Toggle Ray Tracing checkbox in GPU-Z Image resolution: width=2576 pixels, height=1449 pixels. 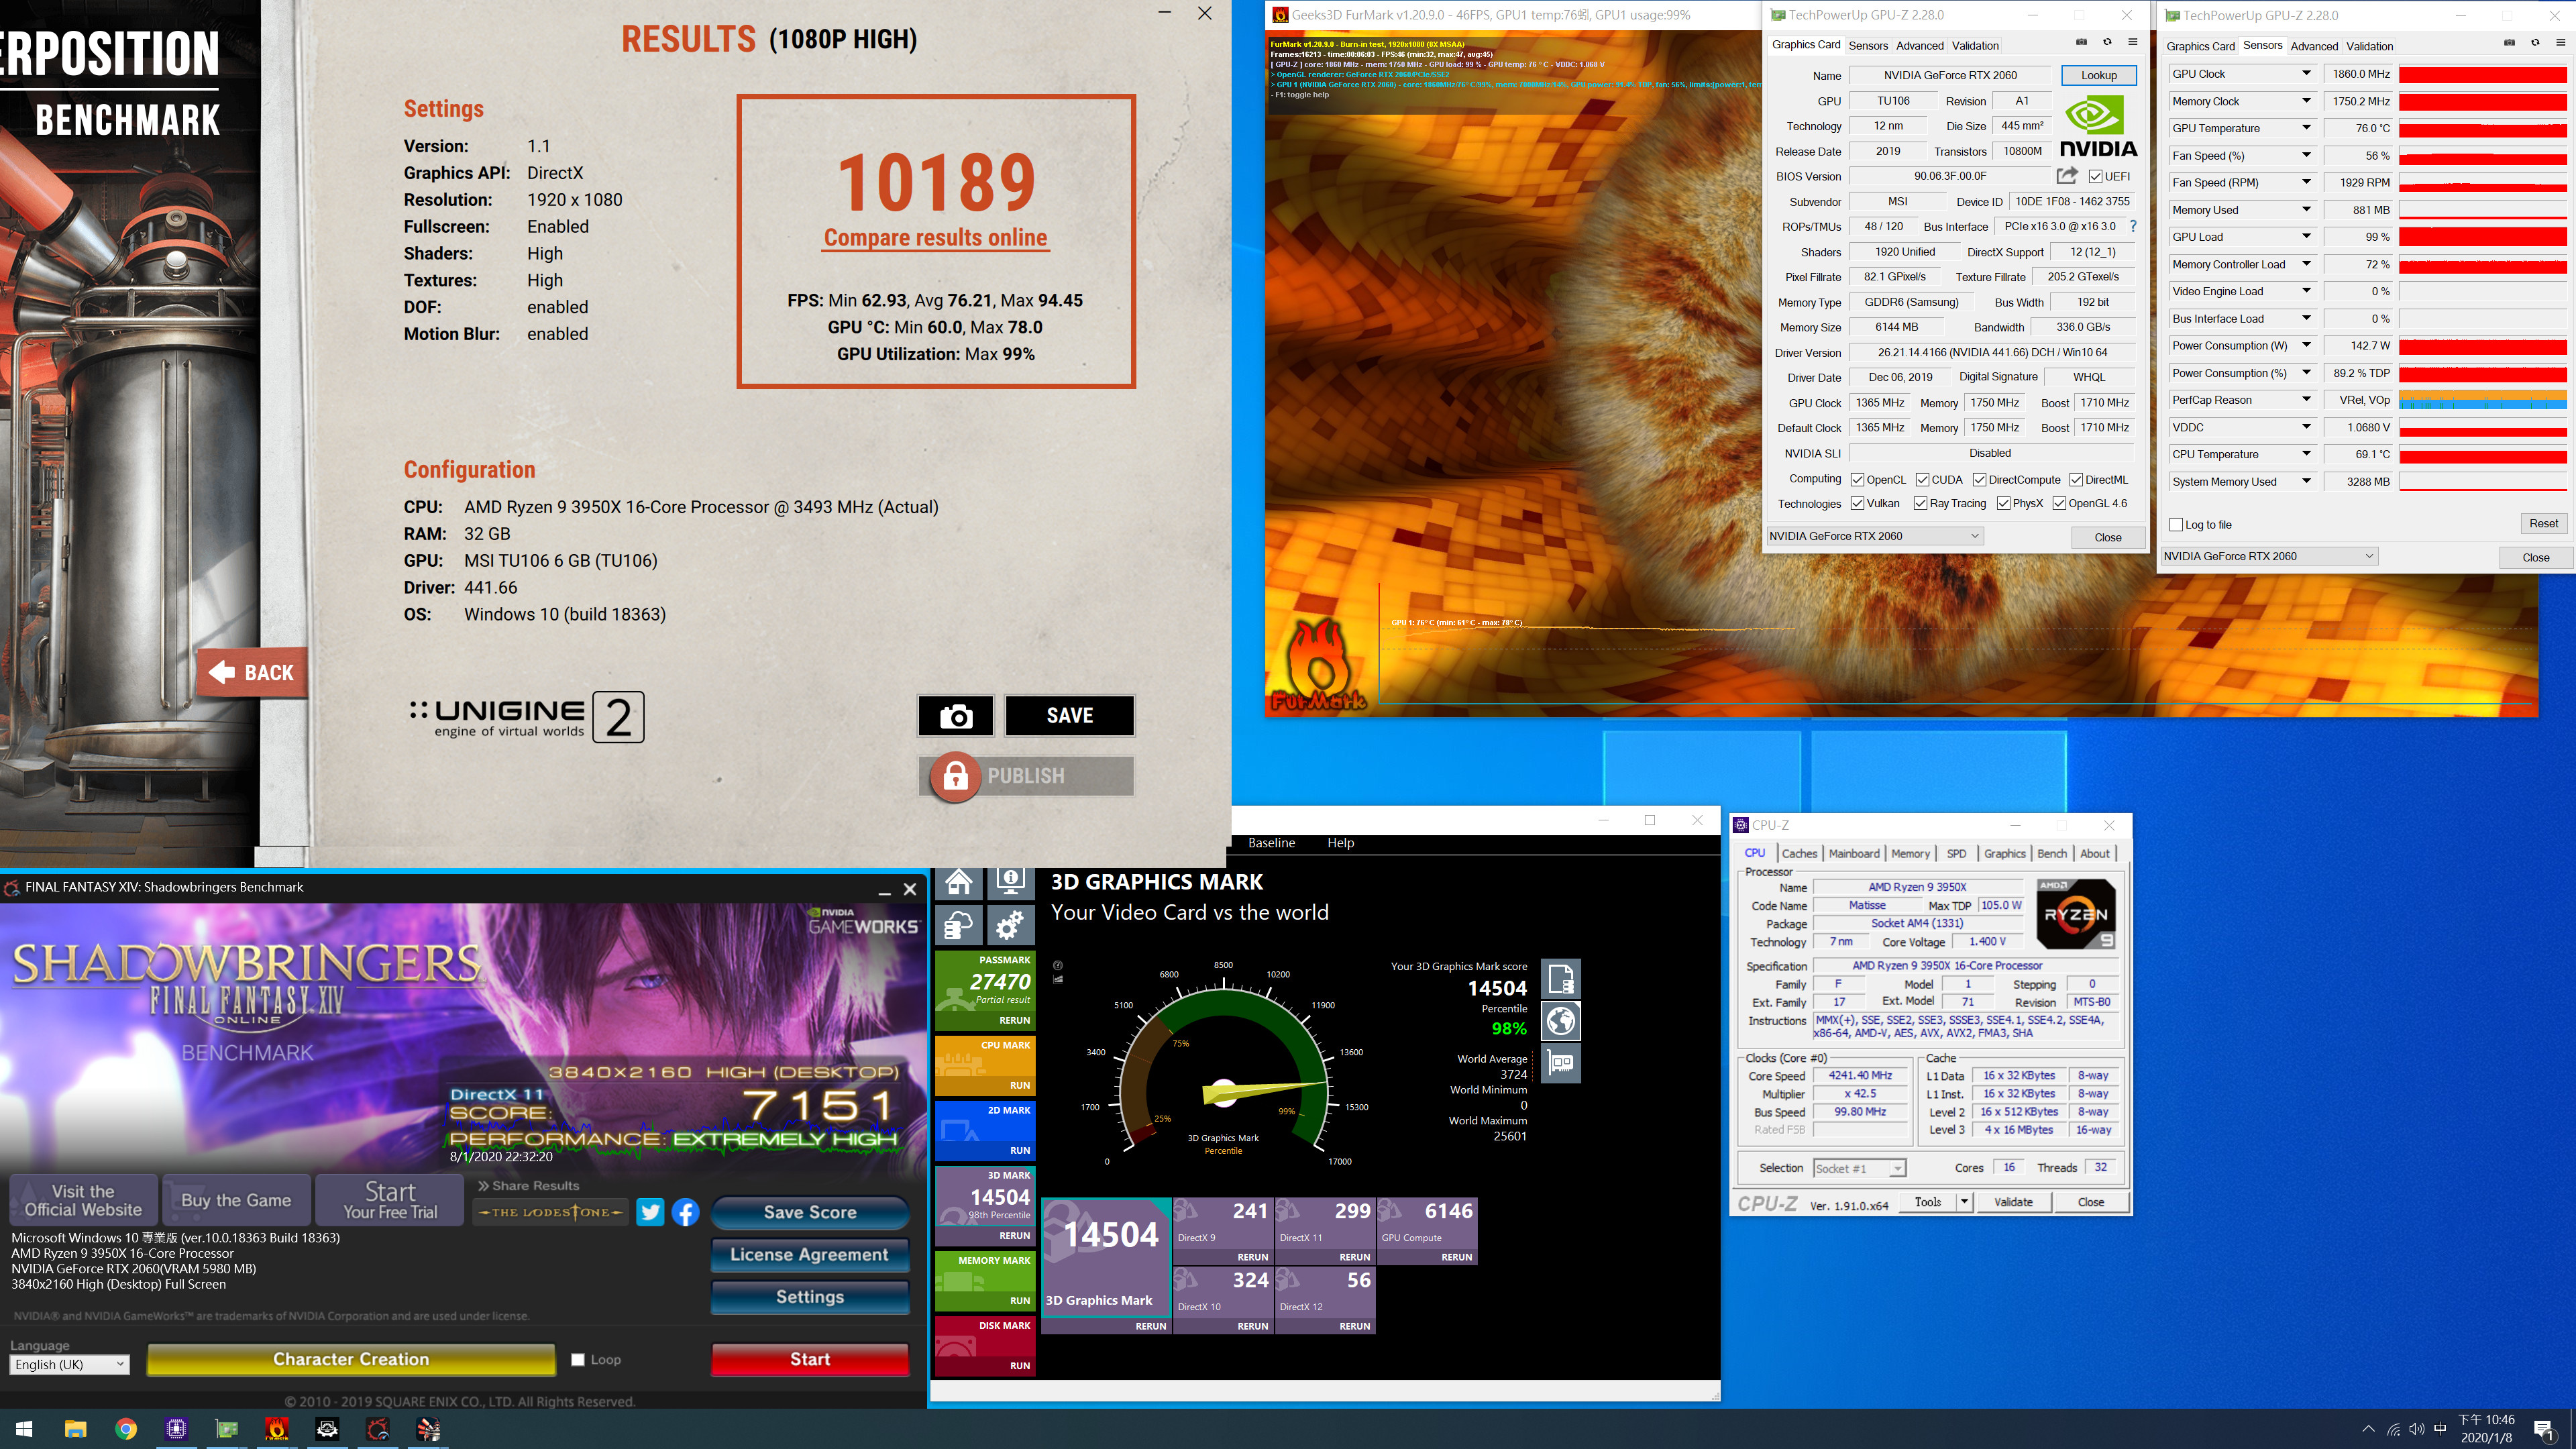pos(1920,504)
